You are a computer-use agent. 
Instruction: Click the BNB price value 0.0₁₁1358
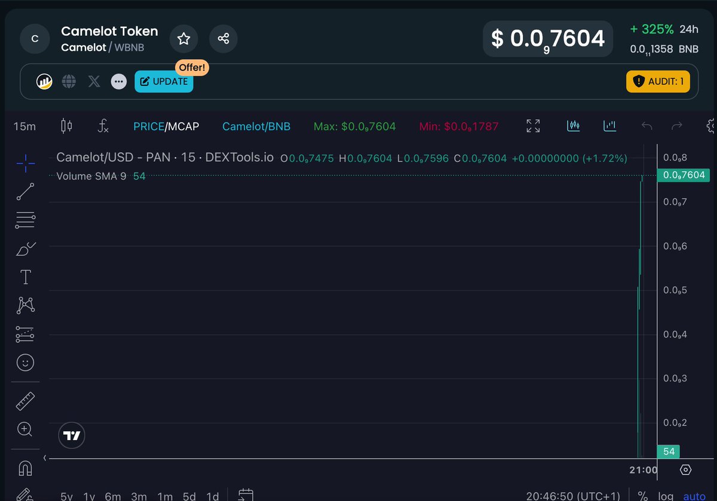click(x=652, y=50)
